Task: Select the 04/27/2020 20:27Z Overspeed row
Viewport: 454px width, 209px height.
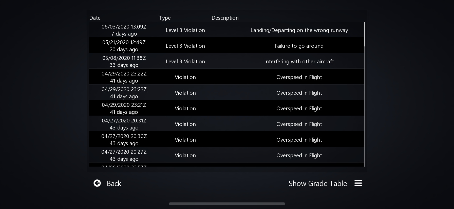Action: (299, 155)
